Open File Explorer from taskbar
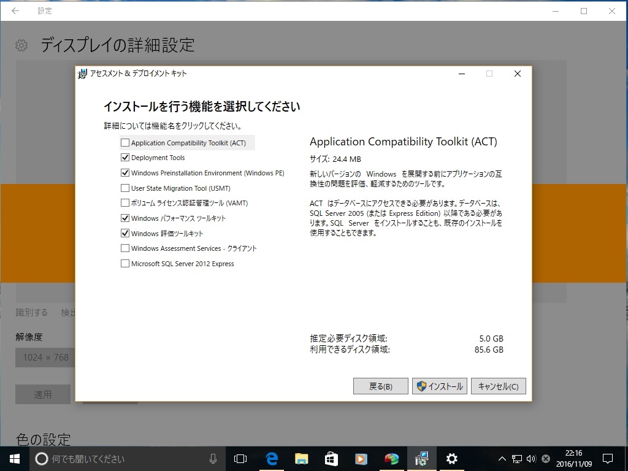 (x=301, y=459)
